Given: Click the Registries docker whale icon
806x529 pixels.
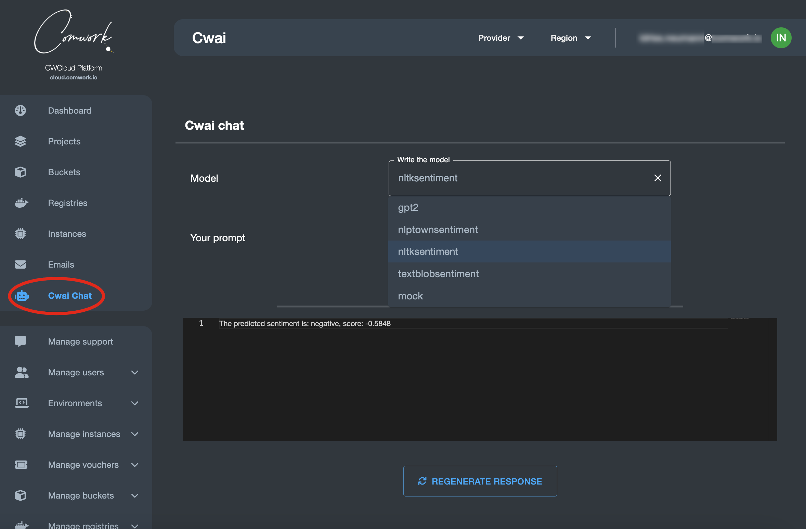Looking at the screenshot, I should click(22, 203).
